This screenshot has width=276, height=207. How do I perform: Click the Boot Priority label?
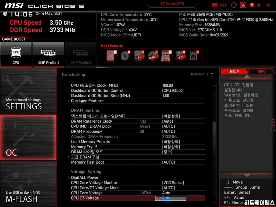[x=112, y=46]
